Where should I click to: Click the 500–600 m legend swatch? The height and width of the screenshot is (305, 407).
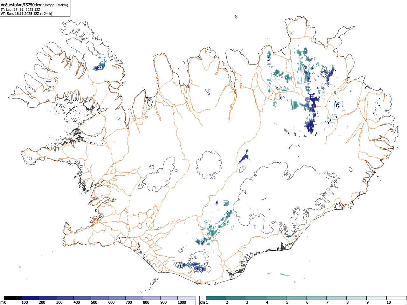pyautogui.click(x=100, y=298)
